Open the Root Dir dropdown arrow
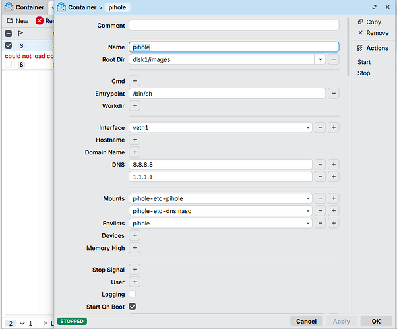Viewport: 397px width, 329px height. click(321, 59)
